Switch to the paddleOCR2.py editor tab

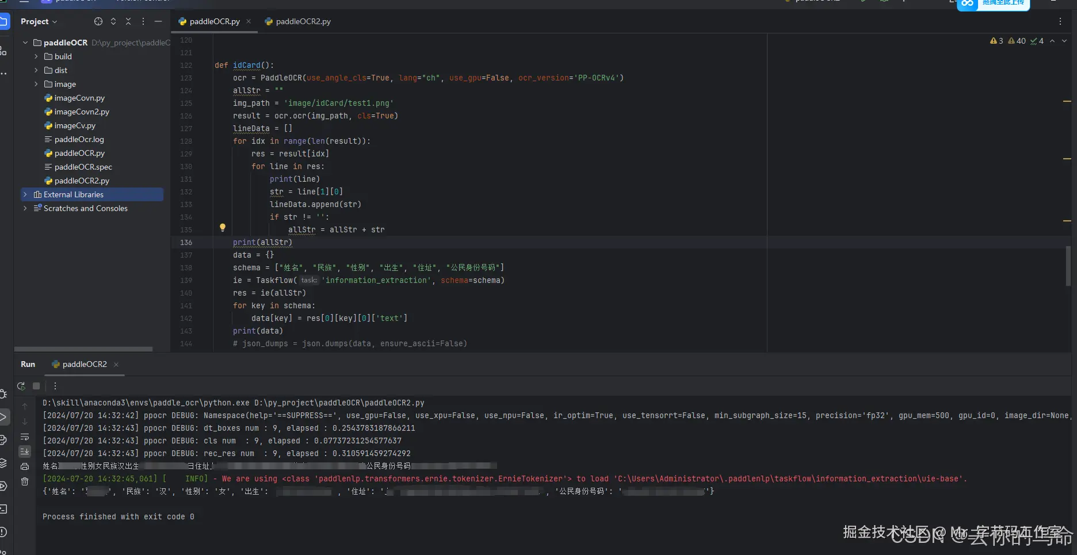[302, 21]
